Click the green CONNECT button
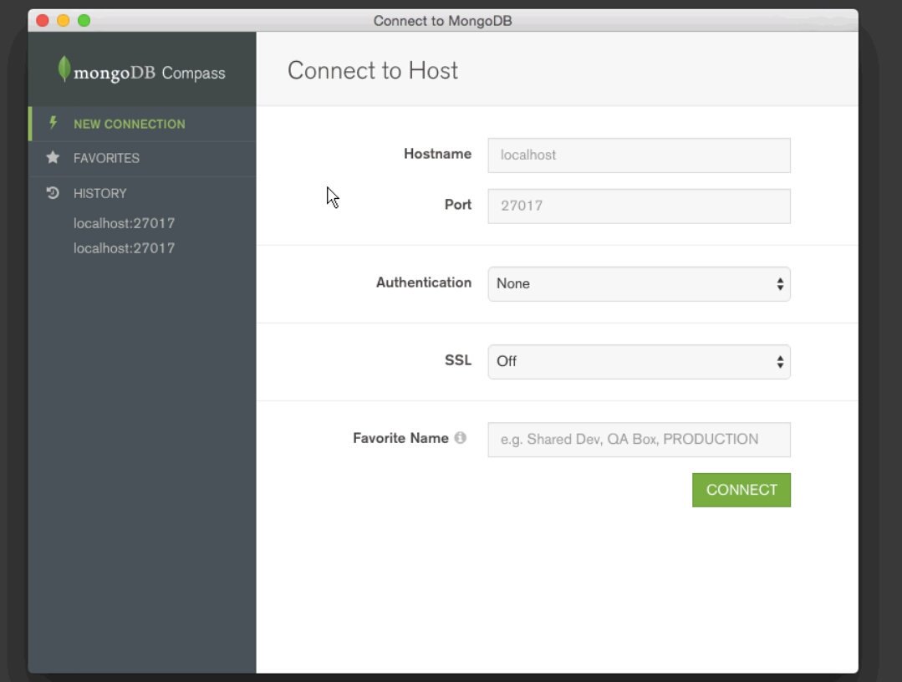The height and width of the screenshot is (682, 902). (x=741, y=490)
